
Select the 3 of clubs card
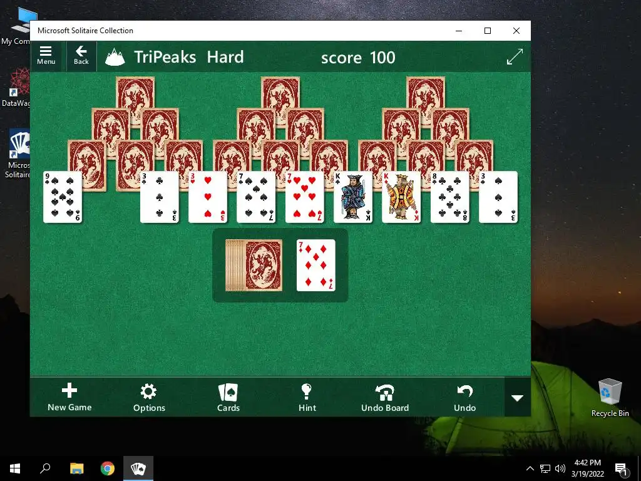(160, 197)
